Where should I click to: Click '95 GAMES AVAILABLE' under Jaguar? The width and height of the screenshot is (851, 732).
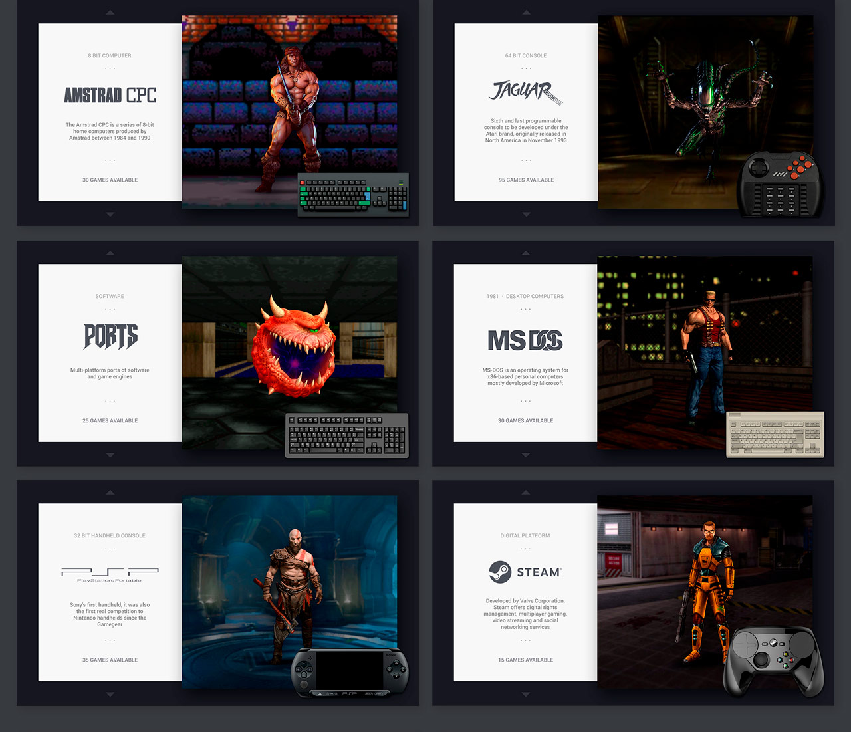click(x=526, y=180)
